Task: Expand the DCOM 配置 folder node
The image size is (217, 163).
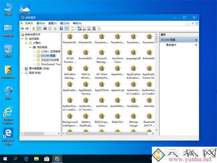Action: pos(34,56)
